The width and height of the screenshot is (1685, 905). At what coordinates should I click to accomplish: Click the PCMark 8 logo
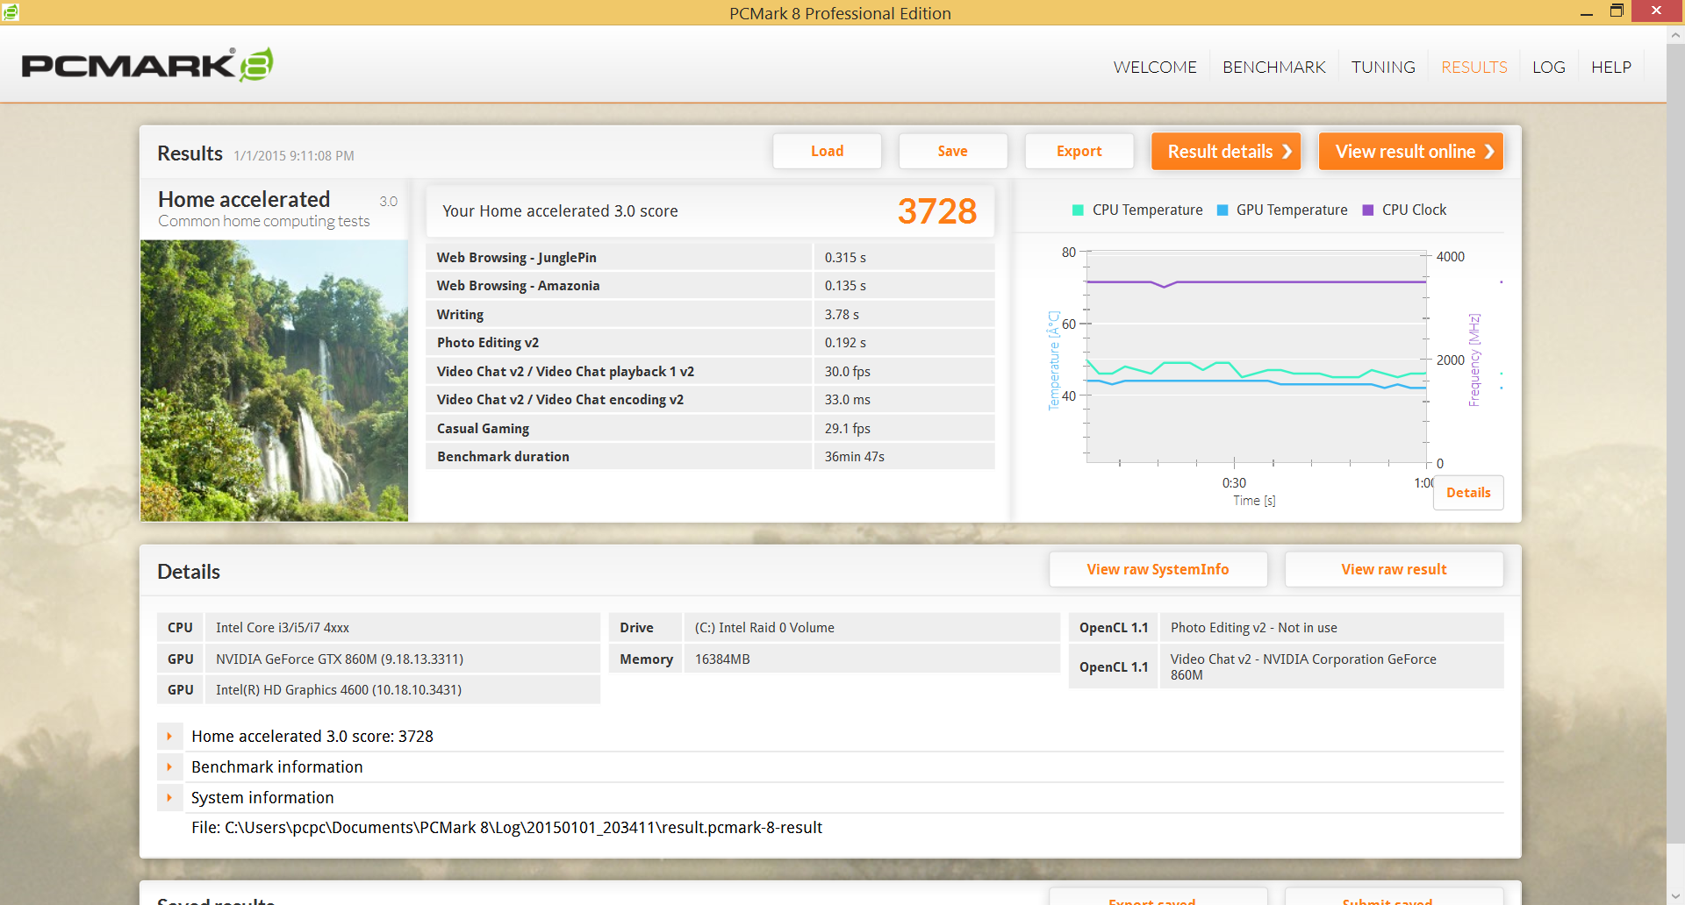147,65
